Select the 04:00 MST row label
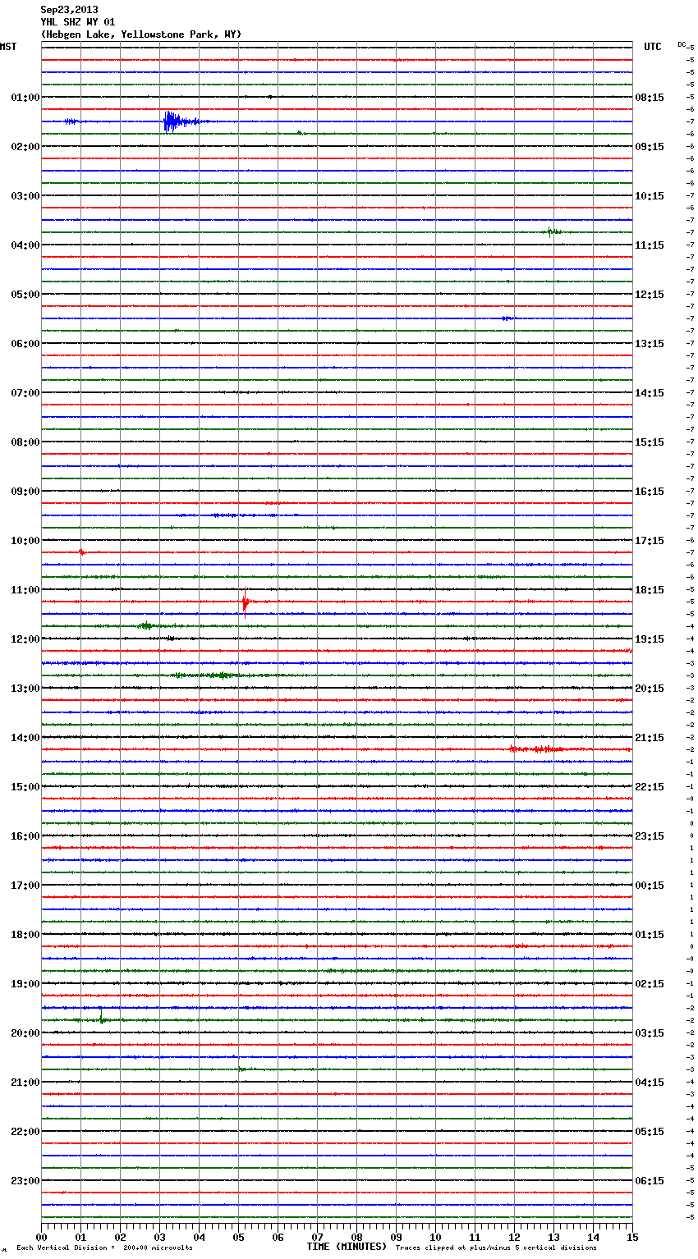 point(25,245)
